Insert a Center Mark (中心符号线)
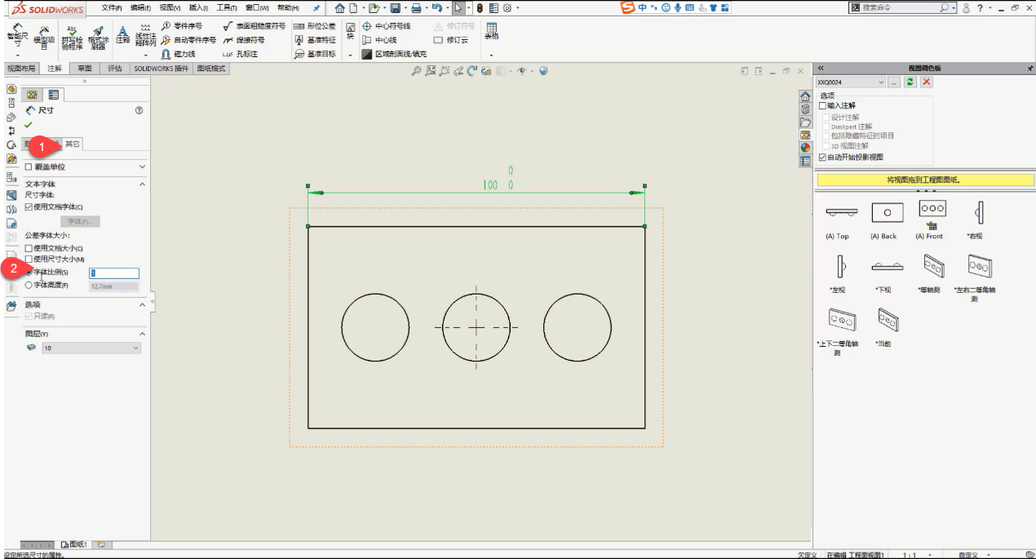Viewport: 1036px width, 559px height. coord(387,26)
